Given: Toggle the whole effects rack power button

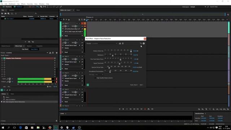Looking at the screenshot, I should point(2,90).
